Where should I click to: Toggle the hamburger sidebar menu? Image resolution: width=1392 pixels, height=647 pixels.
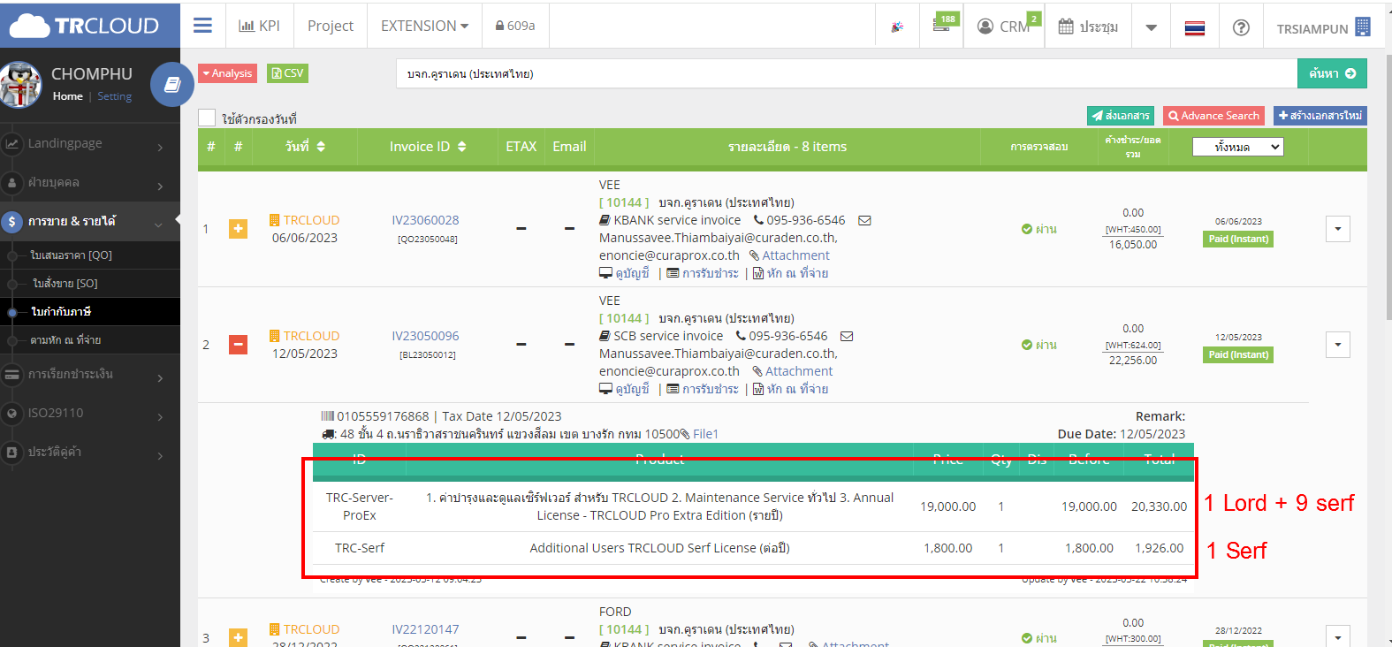point(202,26)
